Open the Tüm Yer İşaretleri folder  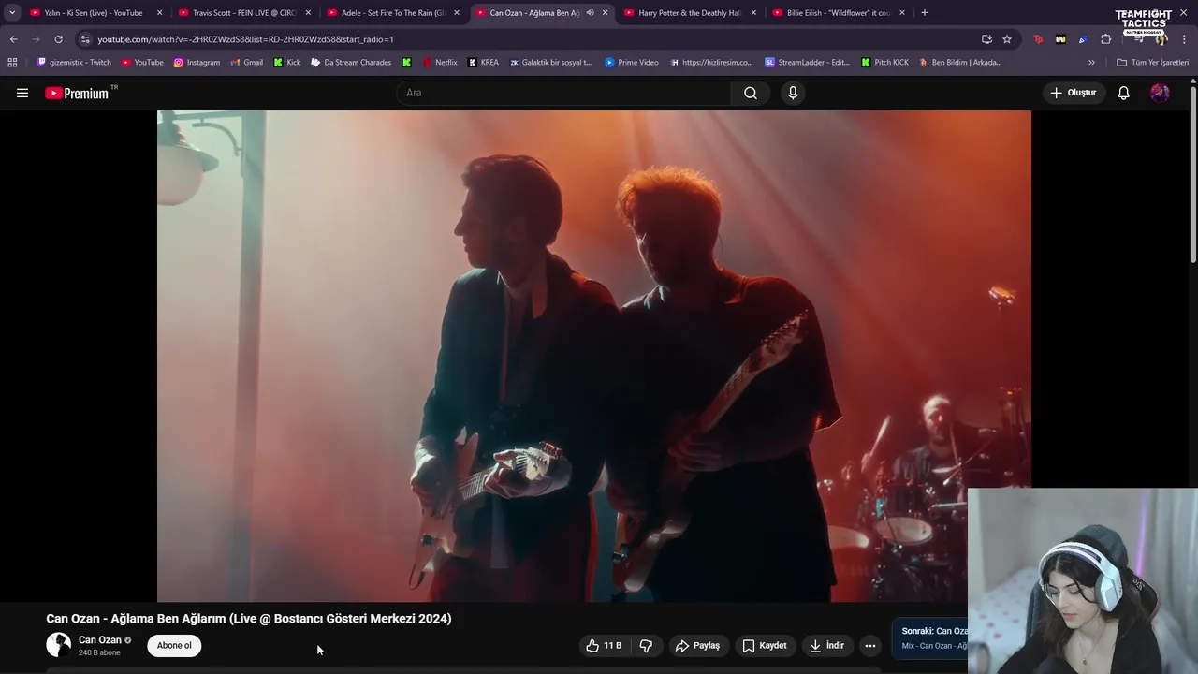(x=1153, y=63)
